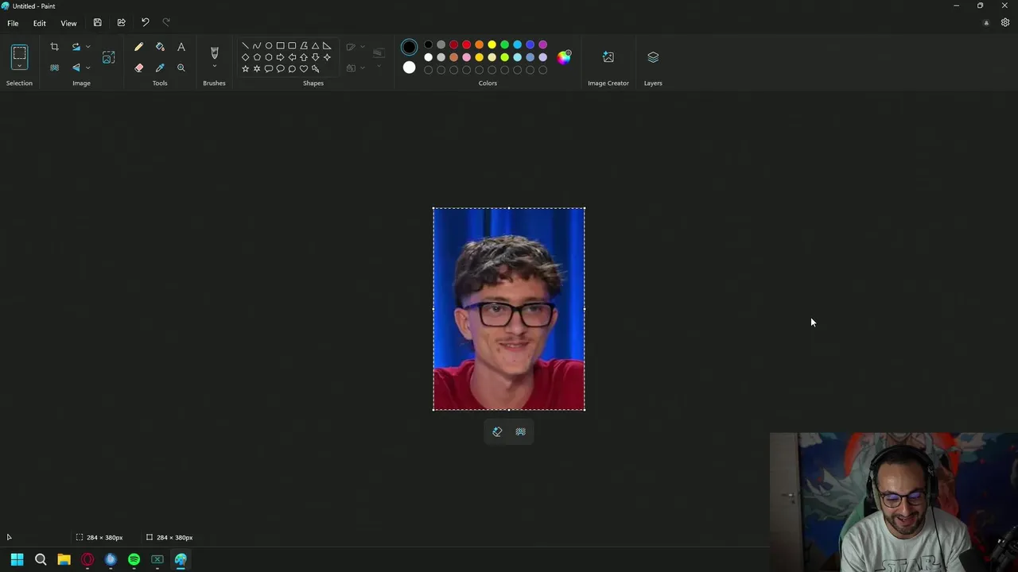
Task: Click the Share icon
Action: [121, 22]
